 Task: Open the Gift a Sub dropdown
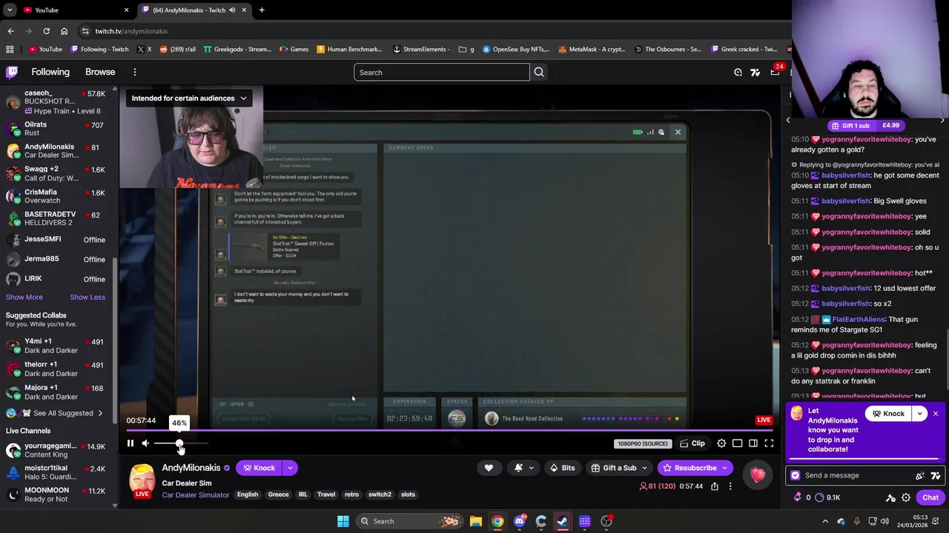[x=619, y=468]
